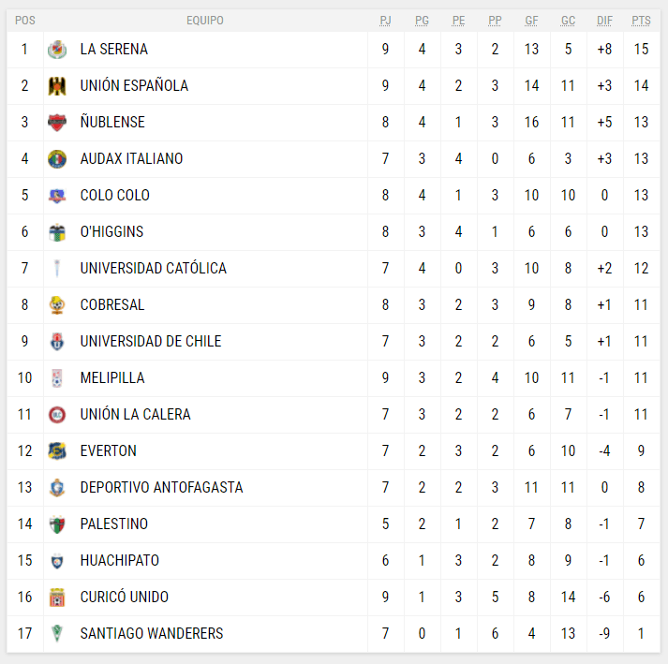
Task: Click the EQUIPO column header
Action: (205, 21)
